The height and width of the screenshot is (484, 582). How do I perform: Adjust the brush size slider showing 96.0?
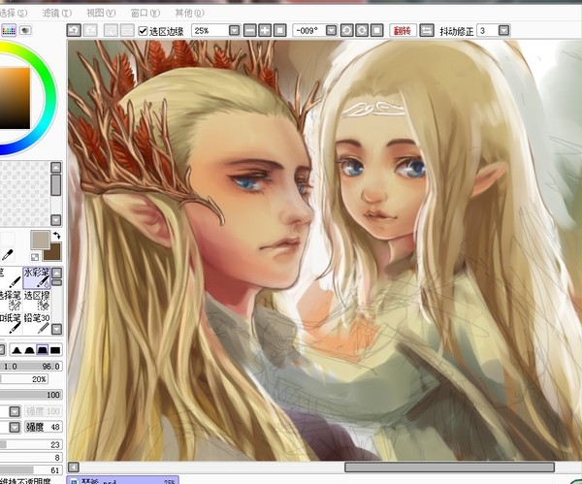coord(31,367)
